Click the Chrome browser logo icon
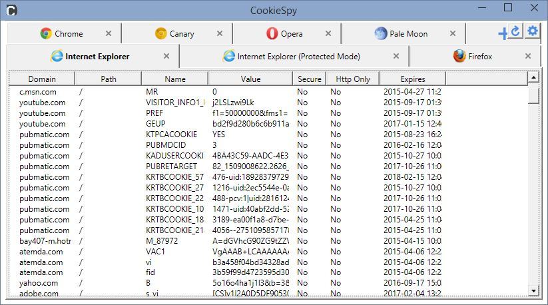548x305 pixels. click(x=46, y=33)
